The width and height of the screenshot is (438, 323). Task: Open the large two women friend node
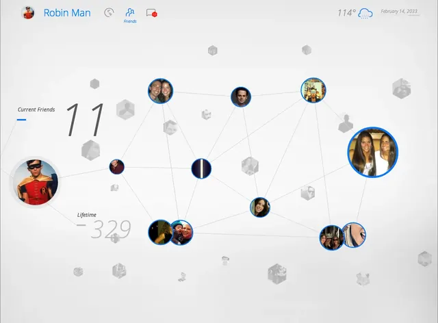[373, 153]
